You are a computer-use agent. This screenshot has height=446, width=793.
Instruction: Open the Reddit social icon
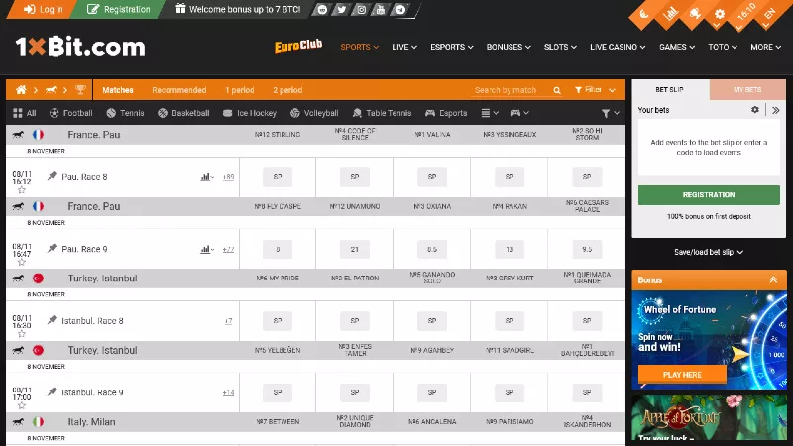[x=322, y=10]
